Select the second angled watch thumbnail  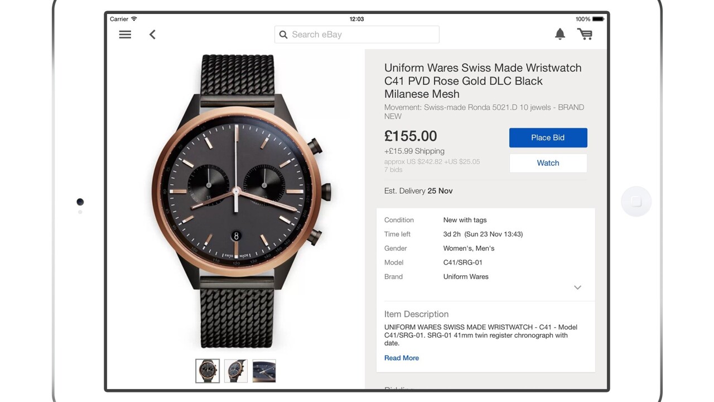click(236, 371)
